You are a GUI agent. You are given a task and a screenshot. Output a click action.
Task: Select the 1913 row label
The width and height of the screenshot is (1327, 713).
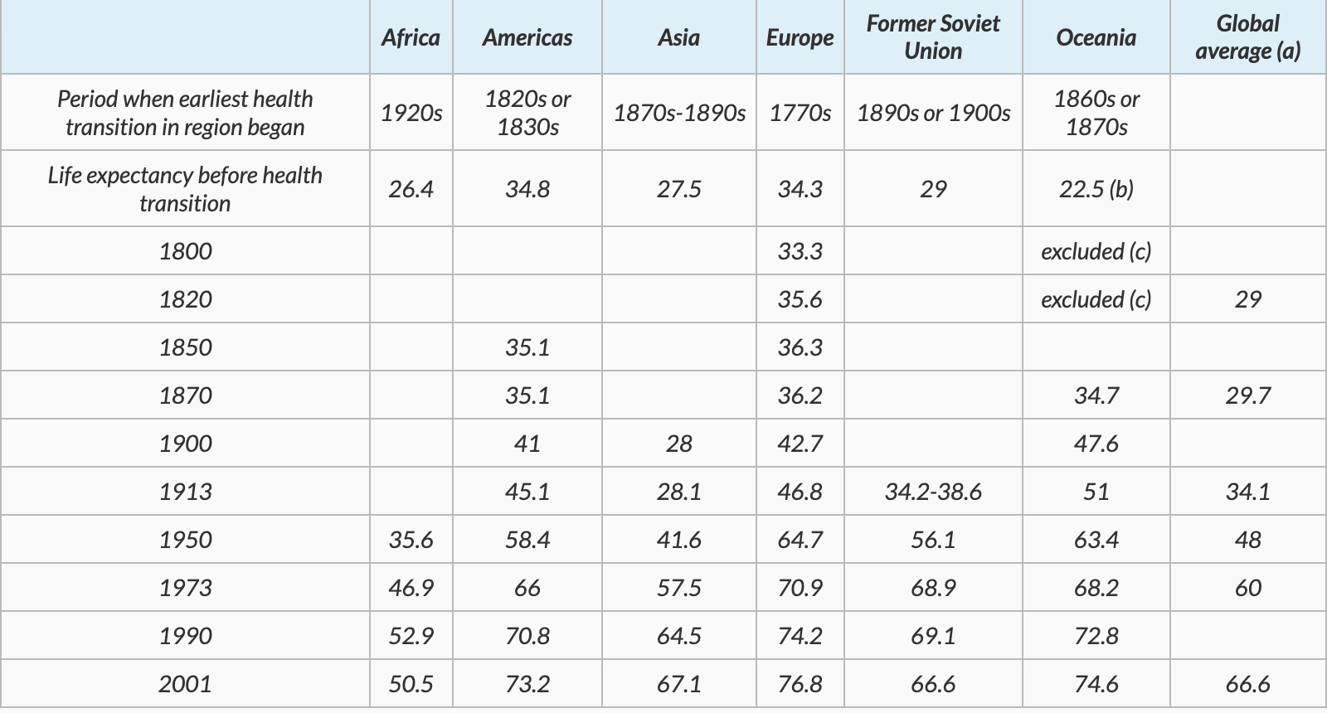185,492
